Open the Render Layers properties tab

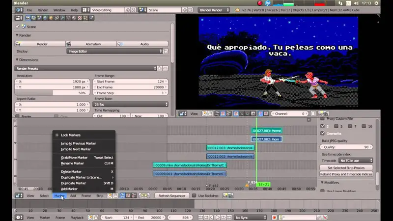point(34,18)
